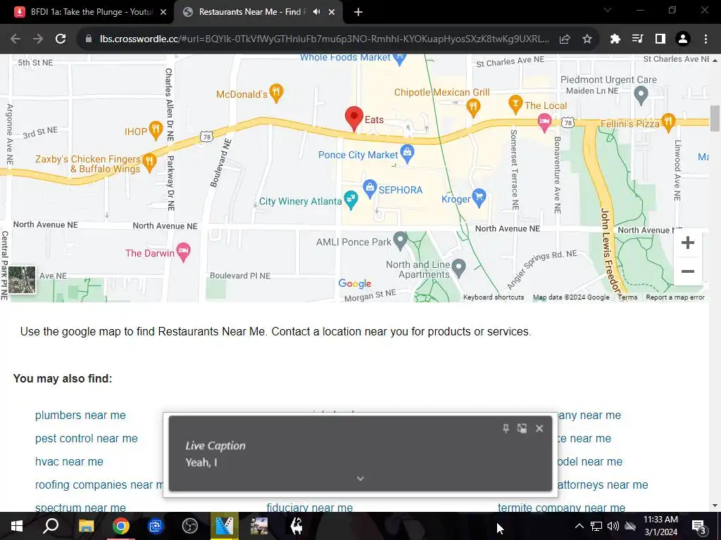Select The Darwin hotel marker
Screen dimensions: 721x540
tap(184, 252)
